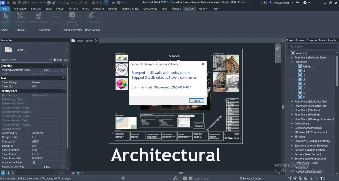Click Edit button for Revisions on Sheet

tap(47, 167)
